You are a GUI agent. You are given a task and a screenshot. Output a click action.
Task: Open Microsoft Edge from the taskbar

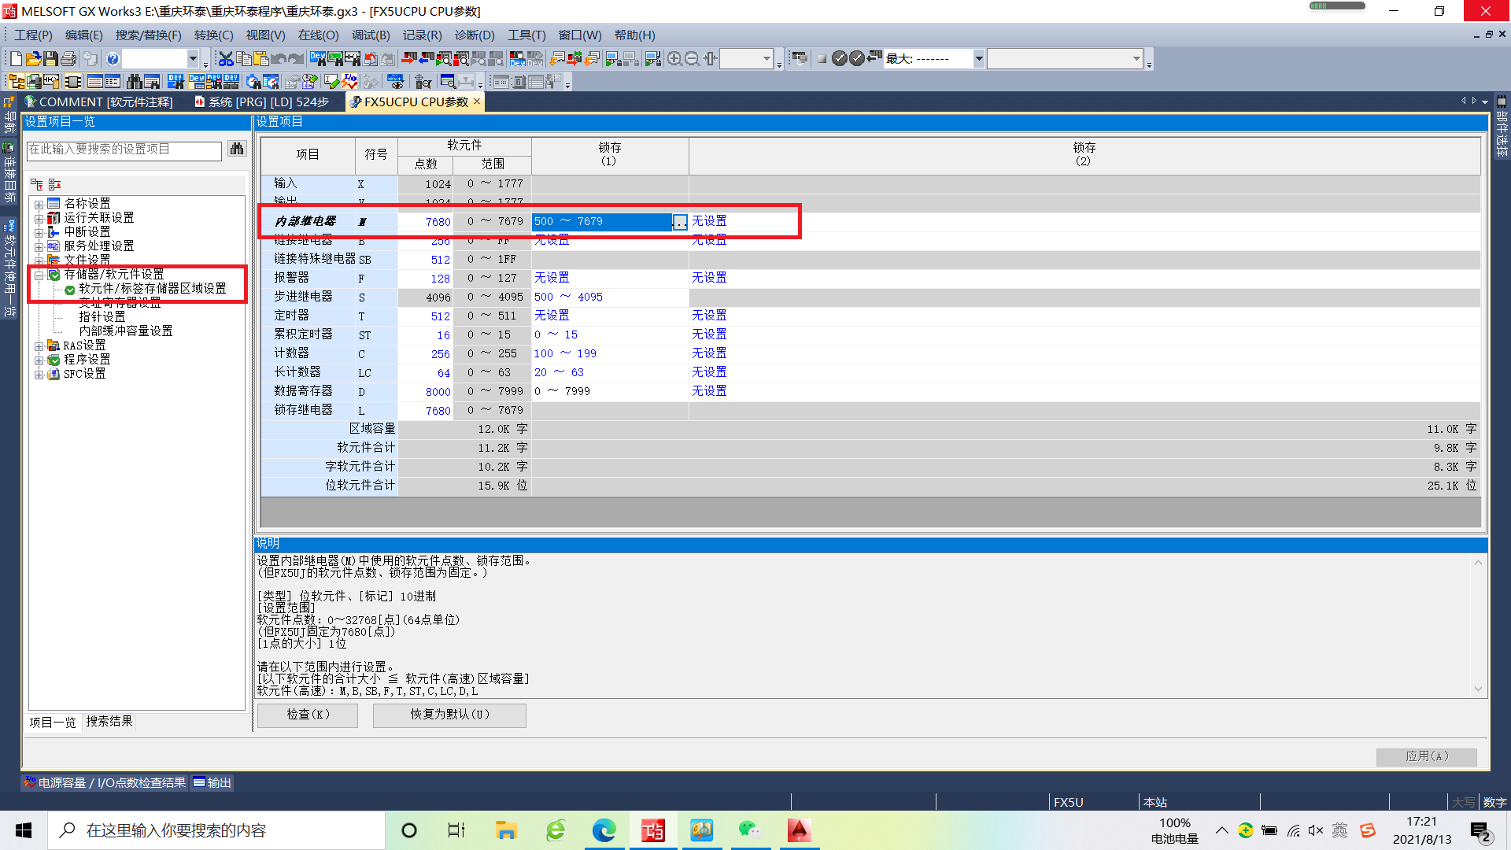(x=604, y=830)
